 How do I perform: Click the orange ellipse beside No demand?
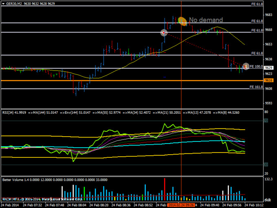pos(182,21)
